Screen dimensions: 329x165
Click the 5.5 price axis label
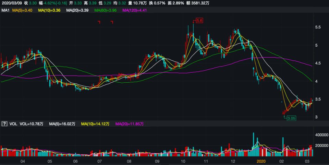coord(318,27)
